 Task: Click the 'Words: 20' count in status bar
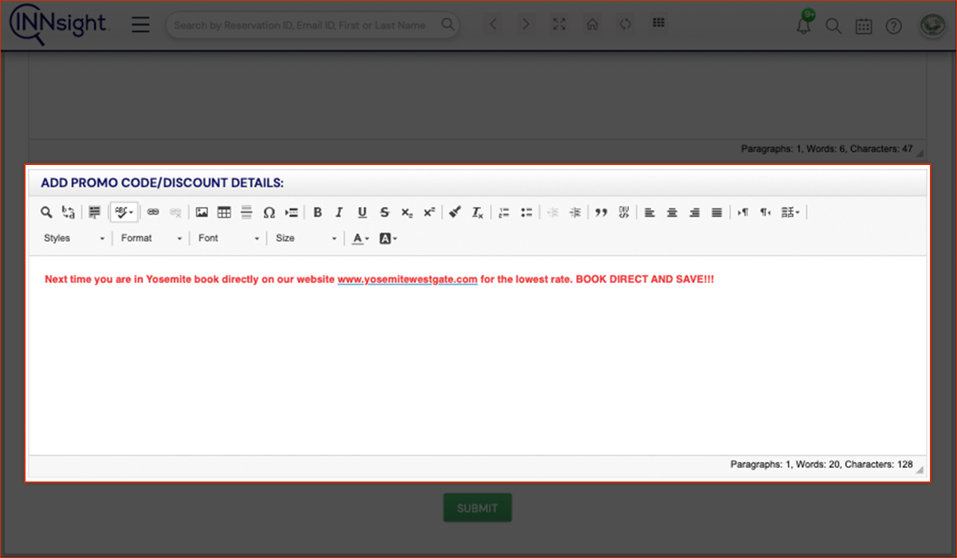(817, 464)
